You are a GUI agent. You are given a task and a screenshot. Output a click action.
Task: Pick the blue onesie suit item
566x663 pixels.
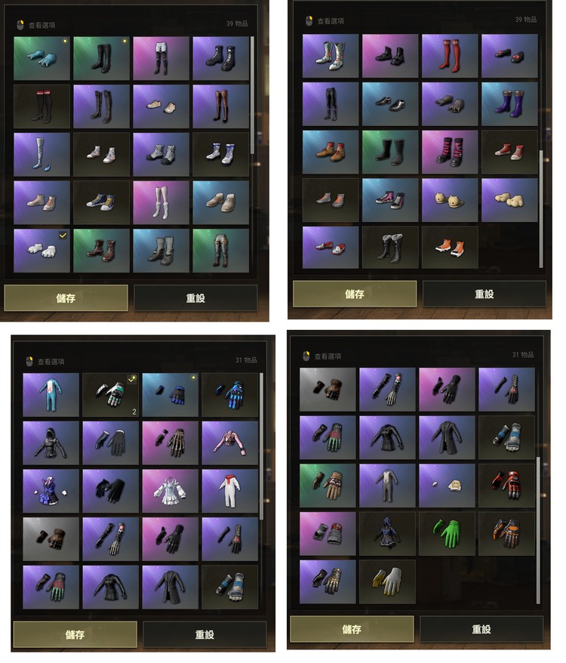51,395
